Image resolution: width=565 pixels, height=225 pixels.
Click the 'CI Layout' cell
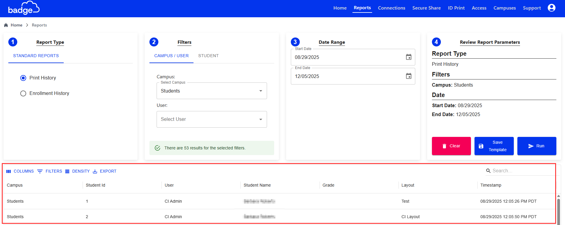click(411, 217)
